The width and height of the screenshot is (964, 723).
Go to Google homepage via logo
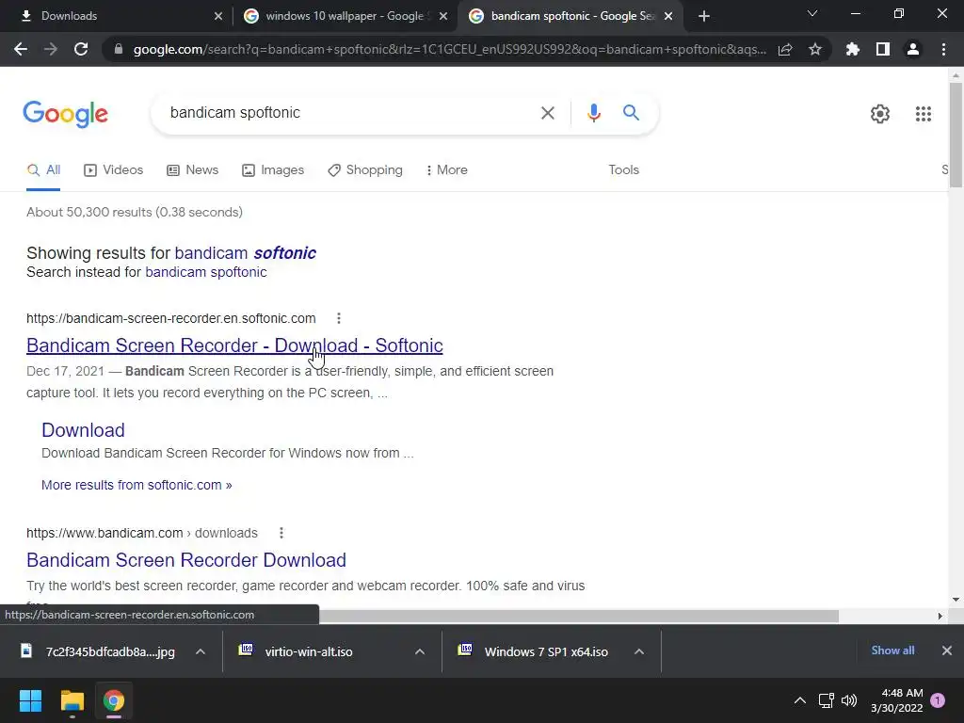65,114
